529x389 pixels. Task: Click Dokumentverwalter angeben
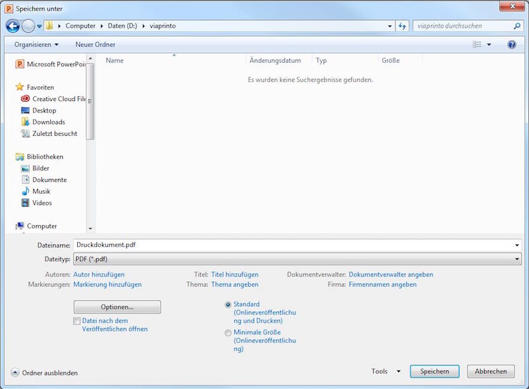pos(391,274)
